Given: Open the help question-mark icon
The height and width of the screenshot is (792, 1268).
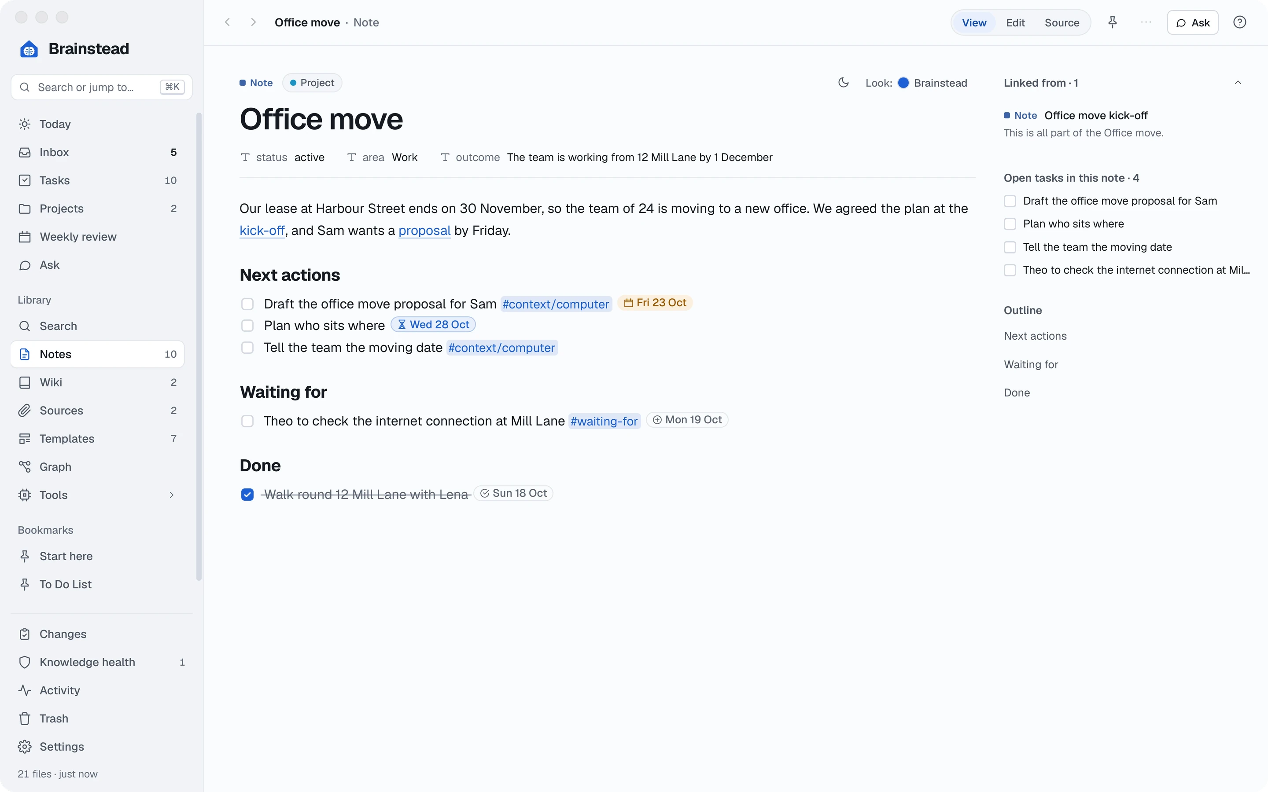Looking at the screenshot, I should tap(1239, 22).
